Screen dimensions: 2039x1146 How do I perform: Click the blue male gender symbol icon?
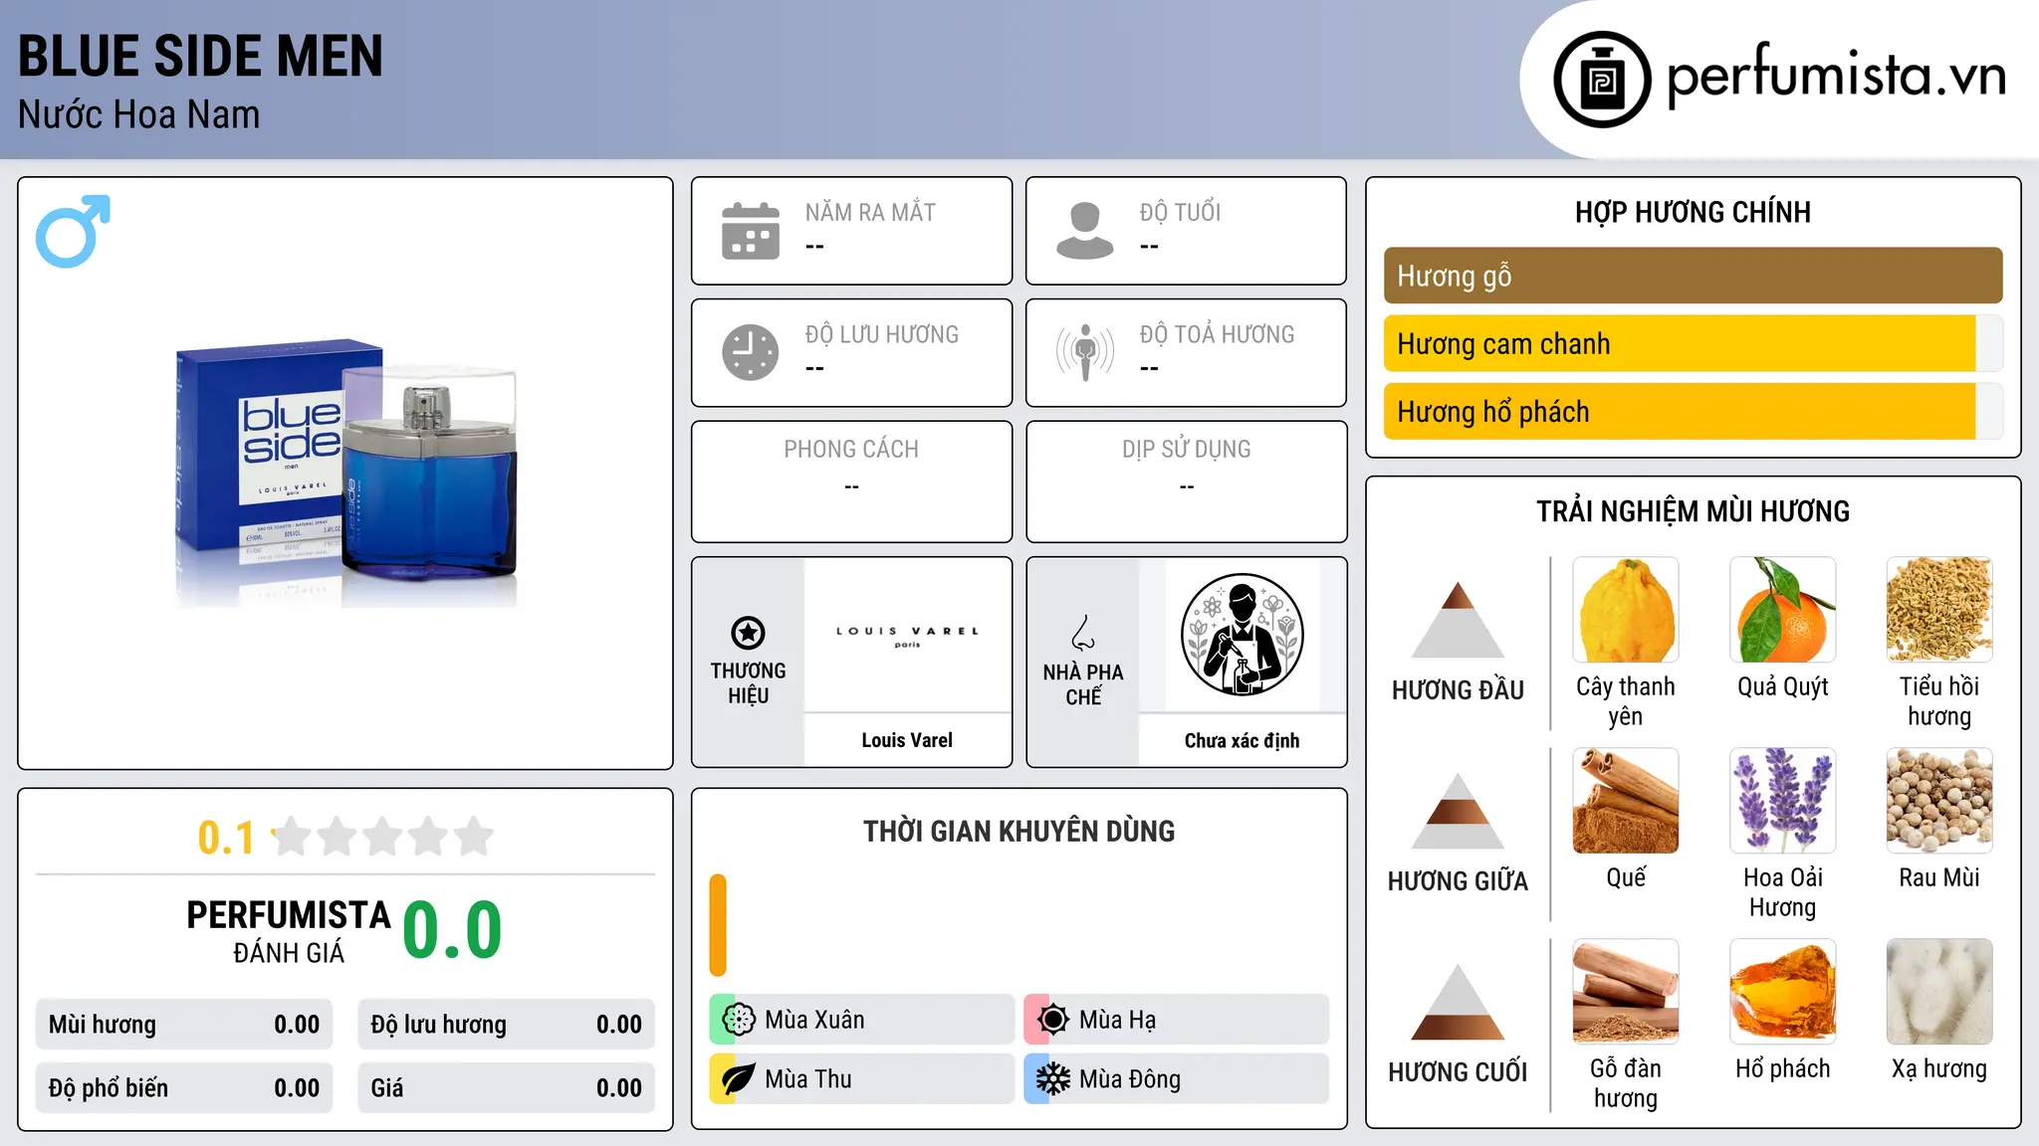click(x=73, y=232)
